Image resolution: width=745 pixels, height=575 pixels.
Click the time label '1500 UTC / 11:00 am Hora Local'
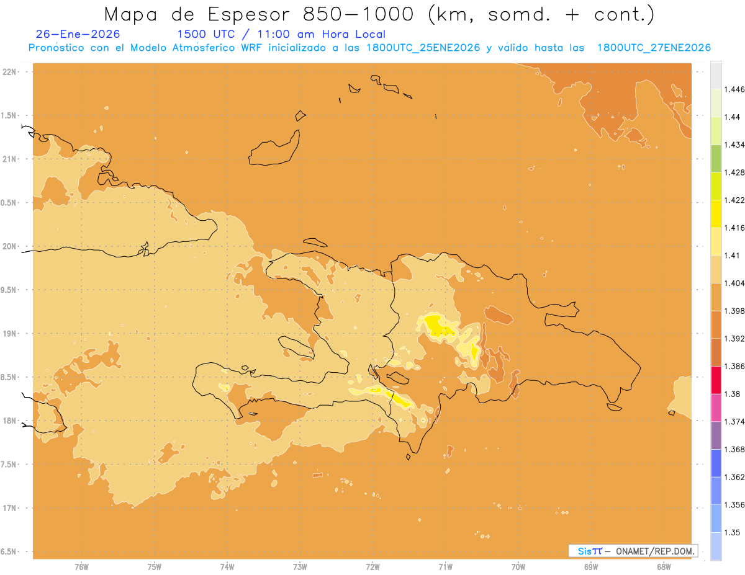tap(281, 34)
